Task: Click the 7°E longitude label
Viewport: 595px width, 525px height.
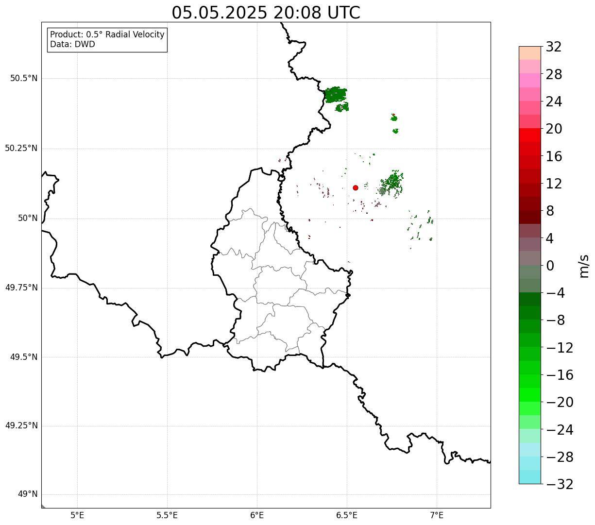Action: pos(437,515)
